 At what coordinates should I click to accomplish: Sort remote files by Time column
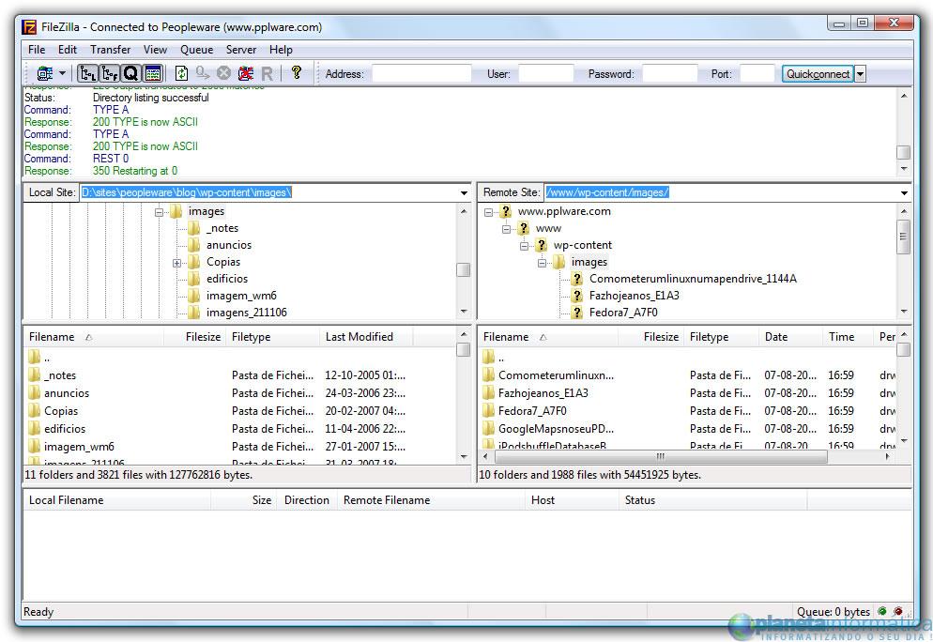pyautogui.click(x=848, y=337)
